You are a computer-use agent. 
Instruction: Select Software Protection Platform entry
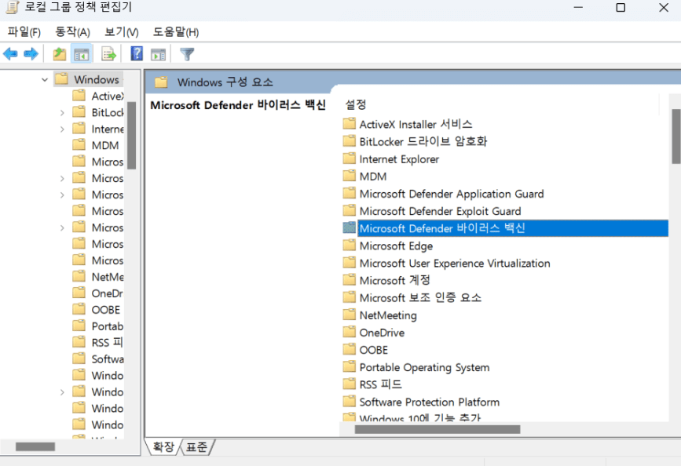pyautogui.click(x=429, y=402)
